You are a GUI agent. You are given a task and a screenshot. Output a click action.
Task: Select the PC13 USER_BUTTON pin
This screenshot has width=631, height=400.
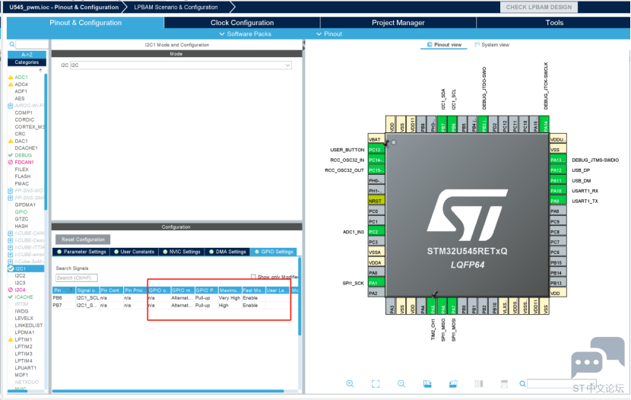tap(376, 150)
